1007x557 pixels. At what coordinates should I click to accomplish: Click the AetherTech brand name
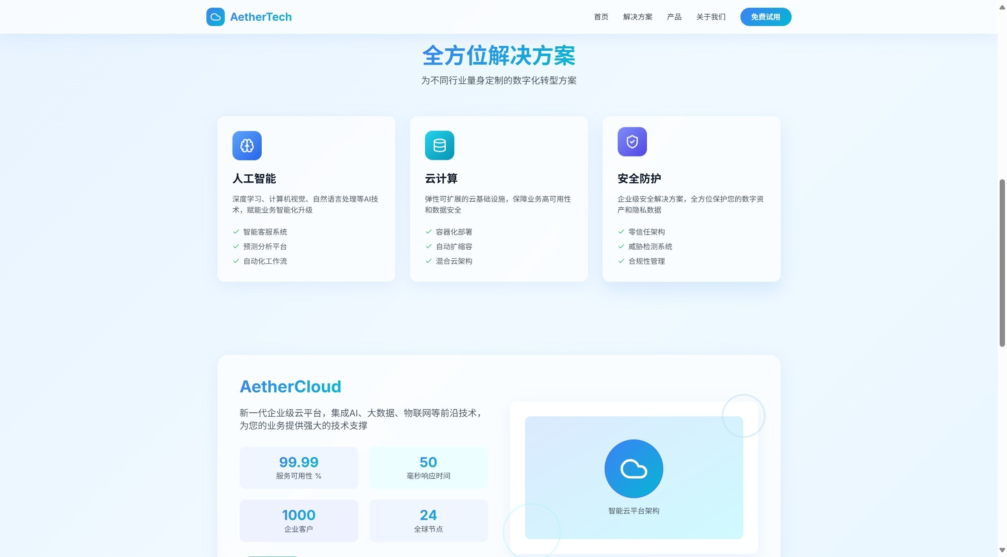point(261,17)
